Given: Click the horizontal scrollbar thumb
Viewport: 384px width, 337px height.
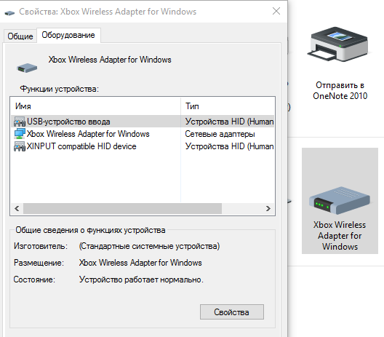Looking at the screenshot, I should (122, 209).
